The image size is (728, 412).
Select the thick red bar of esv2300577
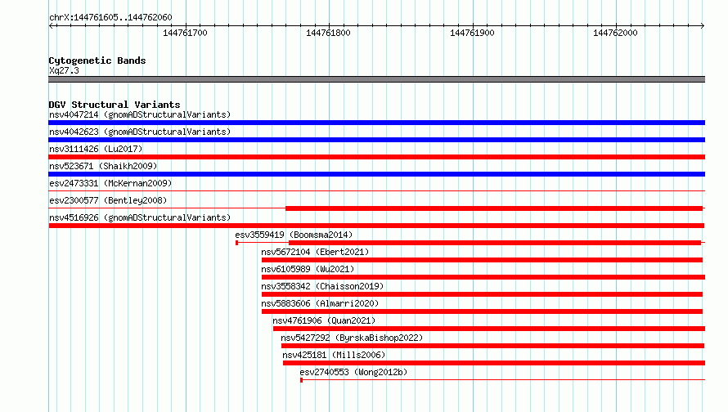494,208
